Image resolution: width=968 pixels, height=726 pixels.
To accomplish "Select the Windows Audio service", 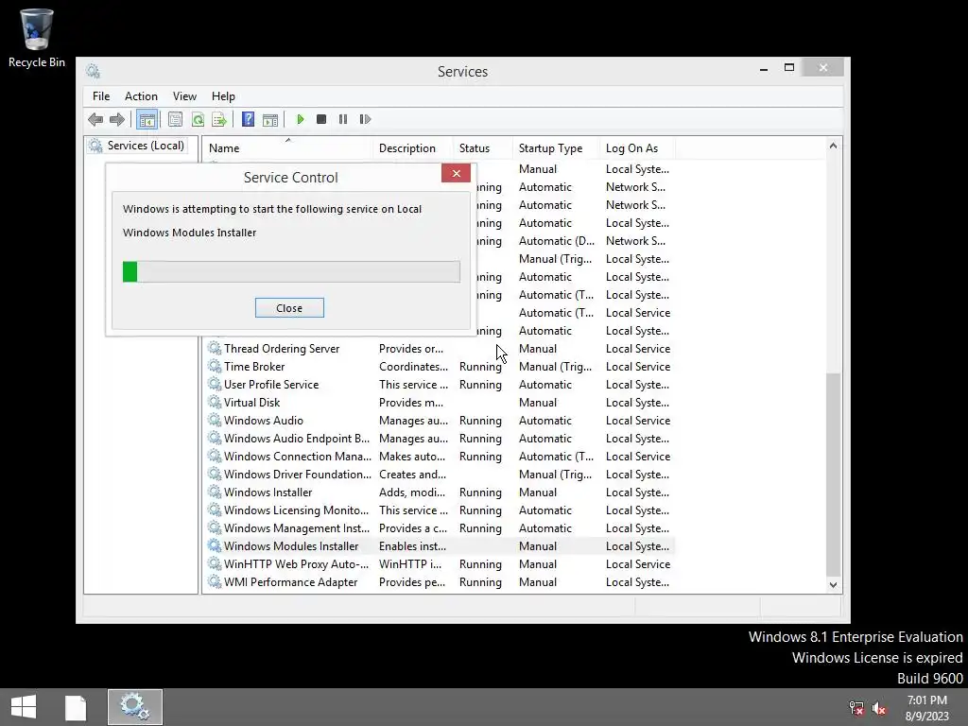I will point(440,421).
